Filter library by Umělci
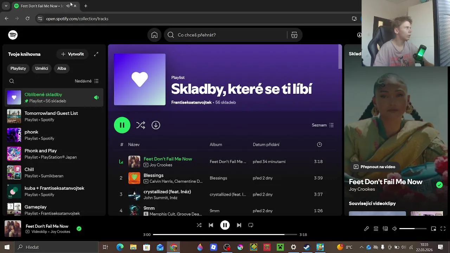 (x=41, y=69)
